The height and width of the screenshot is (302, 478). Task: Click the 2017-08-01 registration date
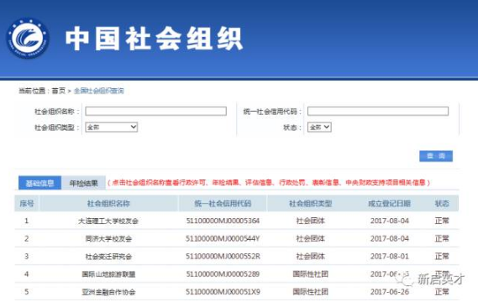point(389,256)
